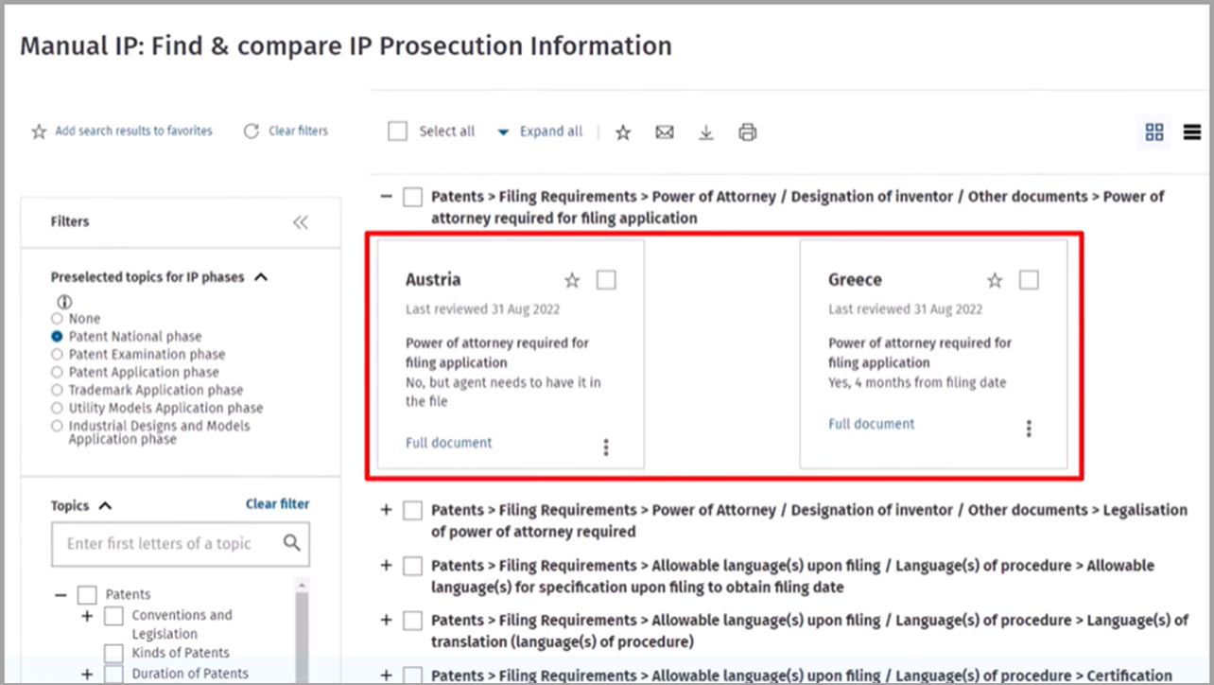Click the email envelope icon in the toolbar
The width and height of the screenshot is (1214, 685).
(x=665, y=132)
